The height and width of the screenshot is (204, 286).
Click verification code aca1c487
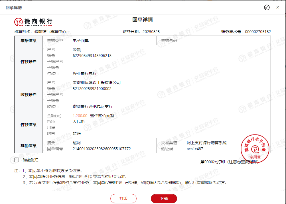[x=195, y=149]
